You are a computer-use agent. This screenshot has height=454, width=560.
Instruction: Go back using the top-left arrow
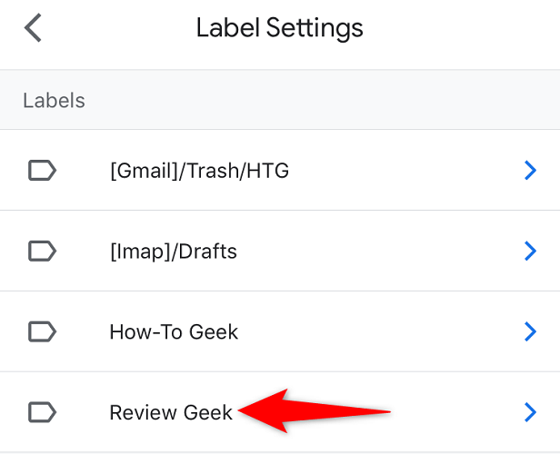[x=34, y=28]
